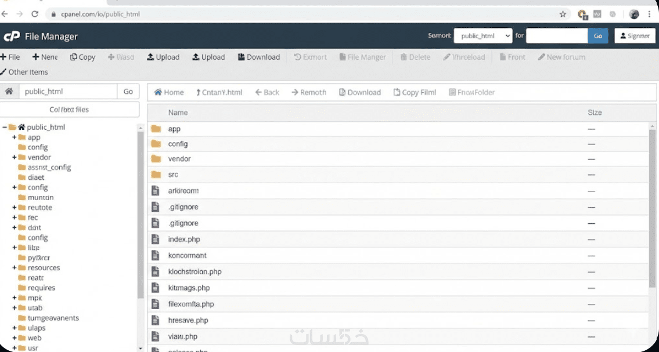Click the file list vertical scrollbar
Viewport: 659px width, 352px height.
[x=652, y=209]
